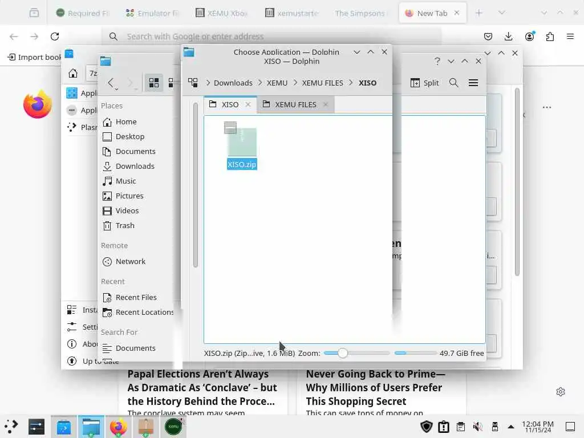Click the Show Desktop button on the panel
The width and height of the screenshot is (584, 438).
(570, 427)
